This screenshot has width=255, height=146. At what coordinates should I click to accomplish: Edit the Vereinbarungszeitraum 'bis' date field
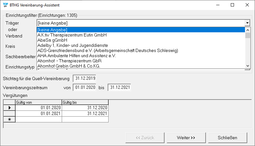click(119, 87)
